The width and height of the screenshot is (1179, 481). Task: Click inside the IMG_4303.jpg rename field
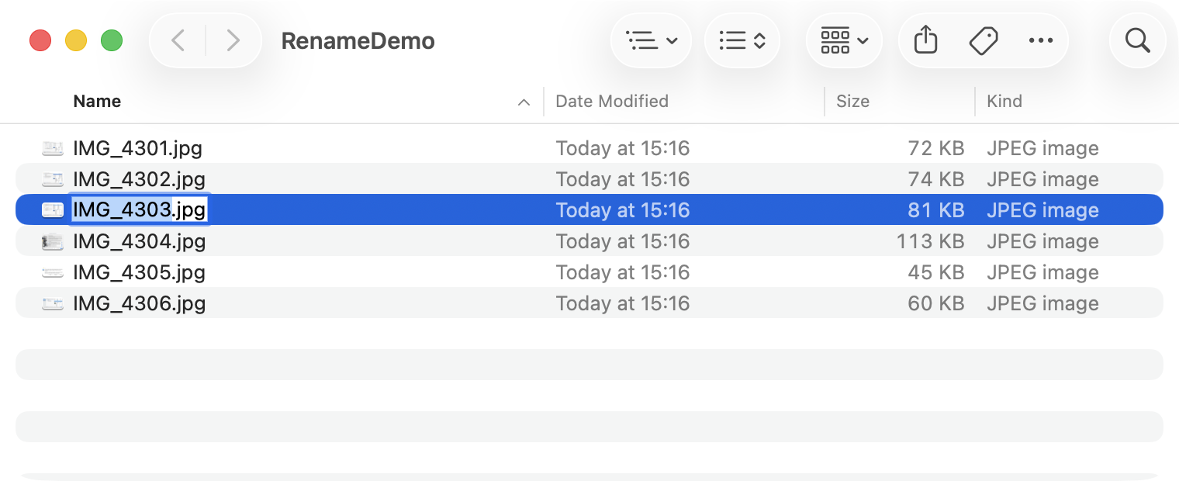(139, 210)
